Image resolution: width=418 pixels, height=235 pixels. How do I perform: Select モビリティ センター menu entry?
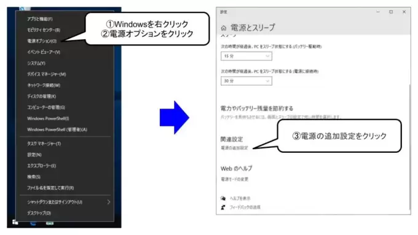[x=44, y=30]
